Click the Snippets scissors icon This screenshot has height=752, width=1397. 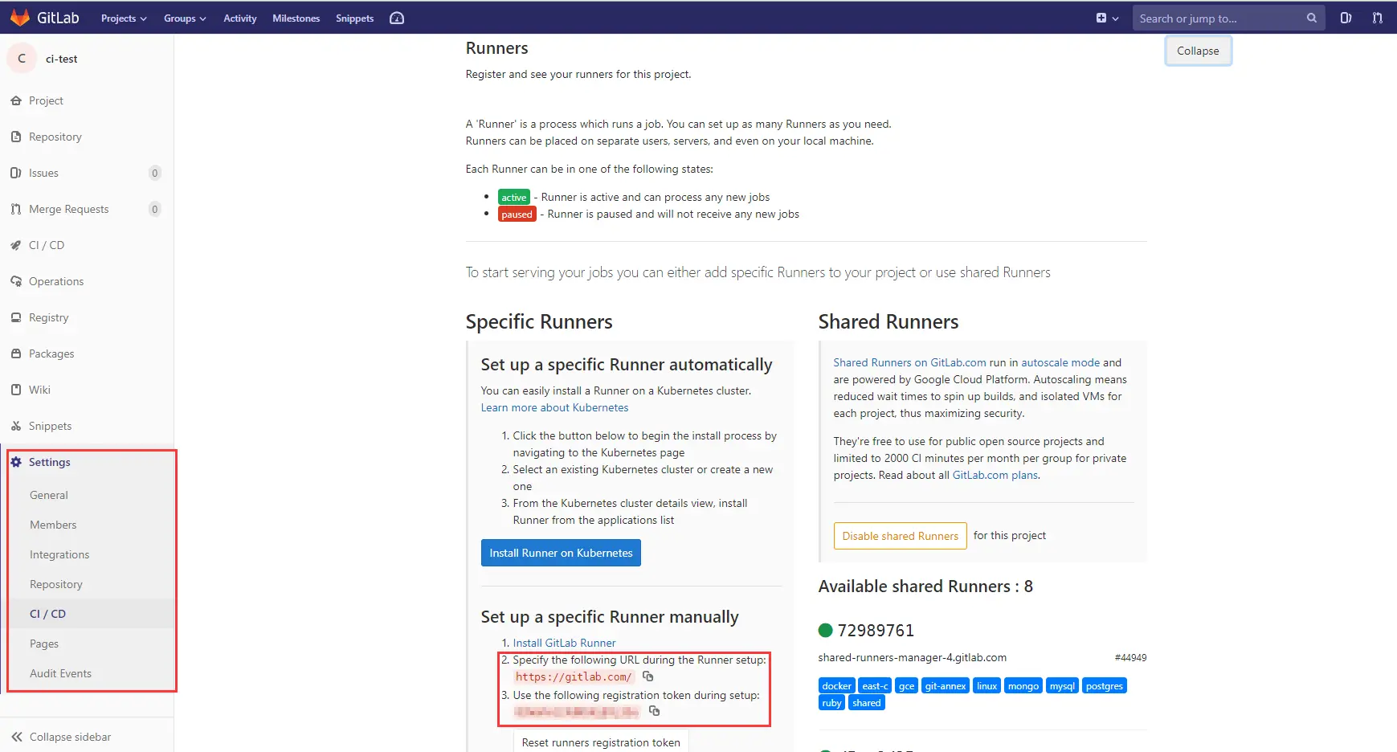tap(16, 426)
